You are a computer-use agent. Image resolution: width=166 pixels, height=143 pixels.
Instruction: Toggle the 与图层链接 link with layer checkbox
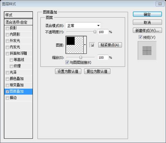[x=67, y=62]
